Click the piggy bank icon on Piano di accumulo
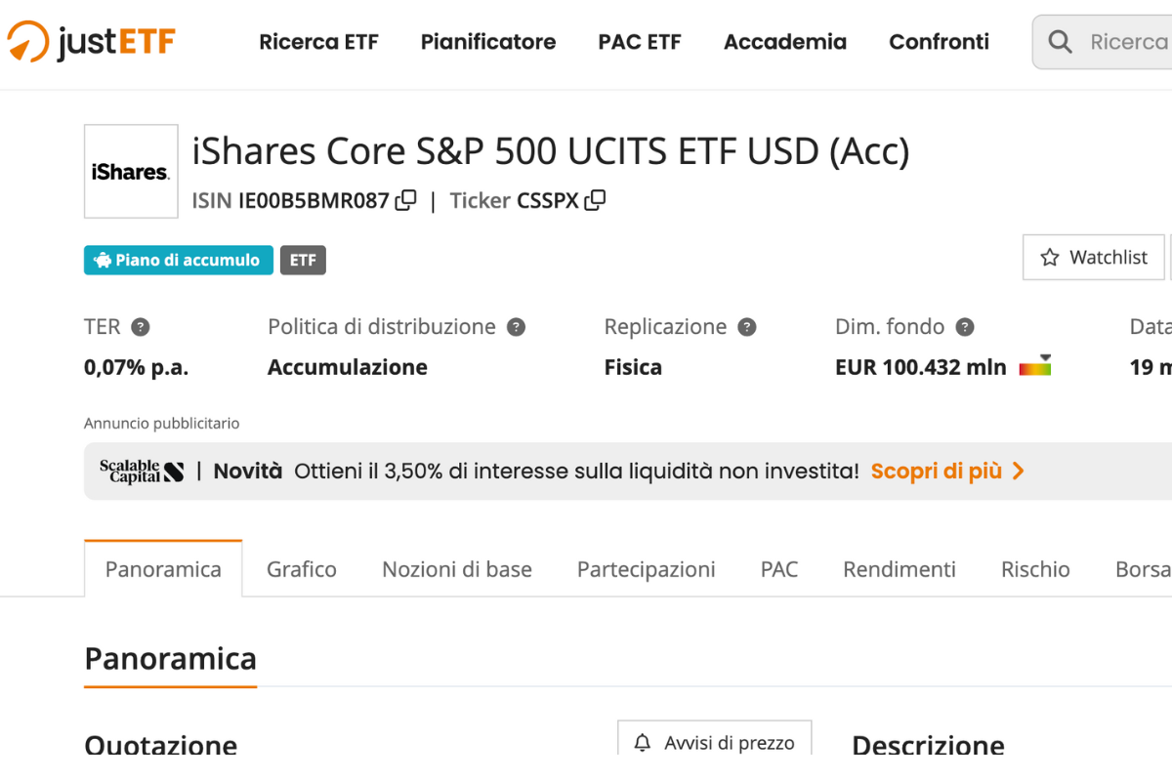1172x781 pixels. point(102,260)
